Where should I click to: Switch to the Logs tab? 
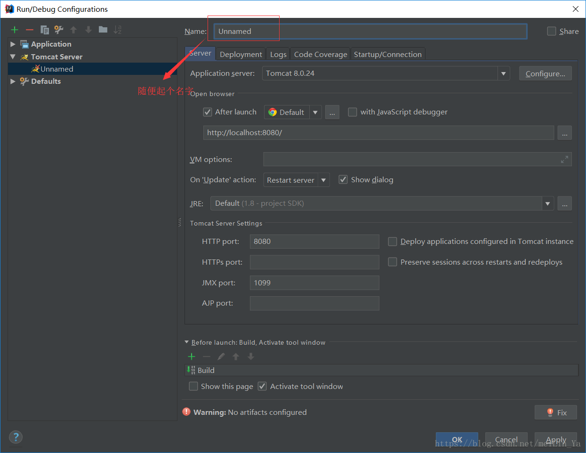(x=278, y=54)
